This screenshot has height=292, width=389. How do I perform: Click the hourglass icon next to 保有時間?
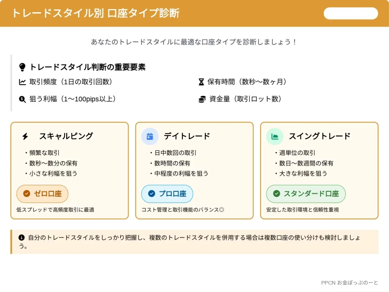click(x=201, y=82)
